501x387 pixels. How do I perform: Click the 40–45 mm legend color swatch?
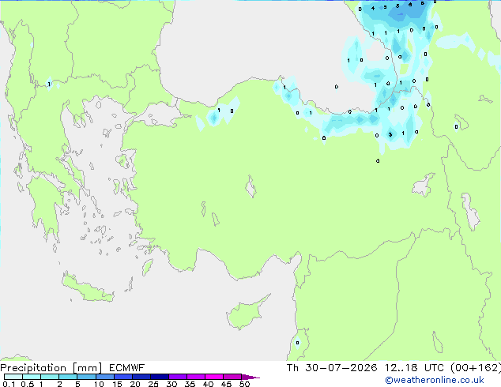point(214,377)
